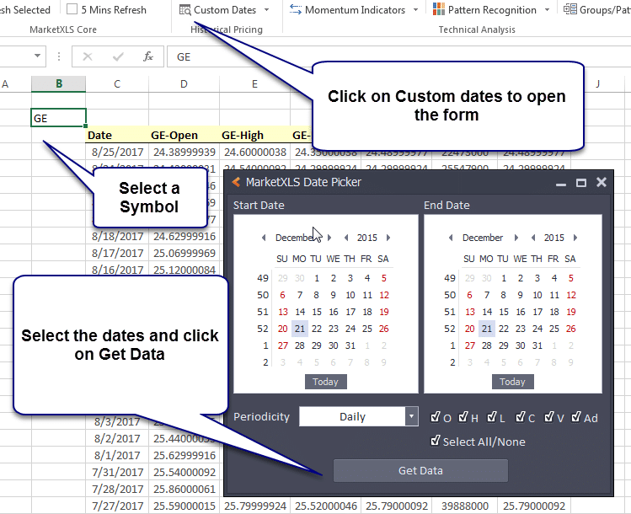Expand the Momentum Indicators dropdown arrow
This screenshot has height=514, width=631.
(x=415, y=9)
